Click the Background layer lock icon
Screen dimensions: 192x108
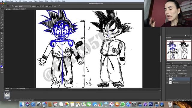click(x=188, y=83)
